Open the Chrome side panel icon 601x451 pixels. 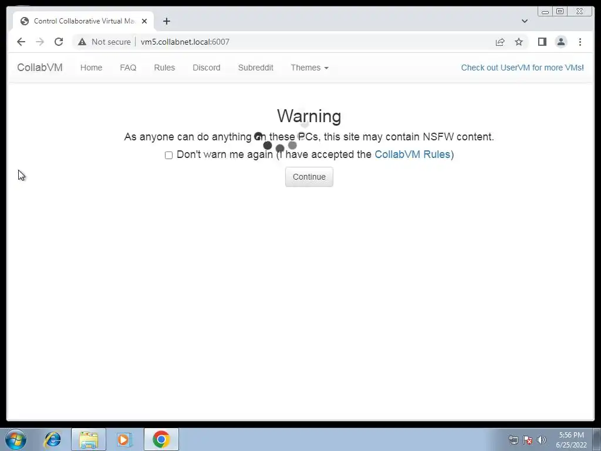click(542, 42)
